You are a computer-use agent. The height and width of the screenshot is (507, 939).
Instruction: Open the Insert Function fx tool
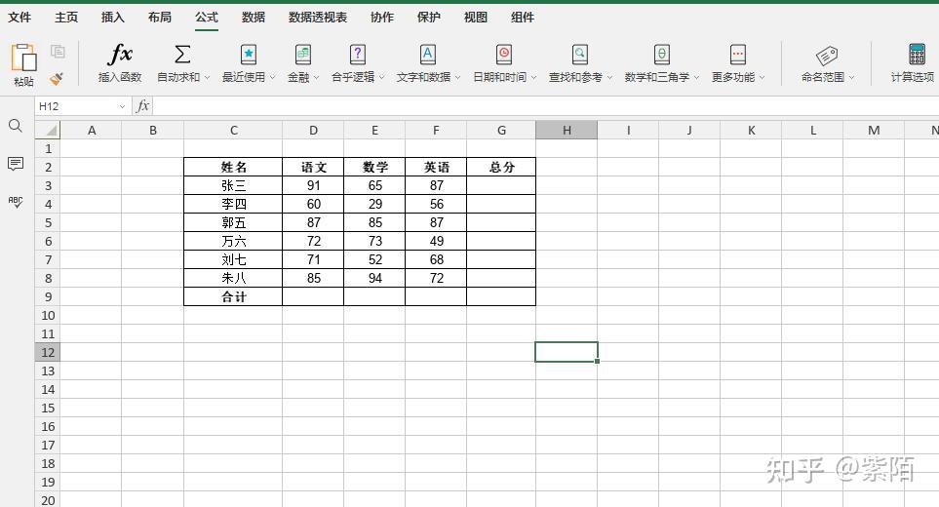[120, 55]
